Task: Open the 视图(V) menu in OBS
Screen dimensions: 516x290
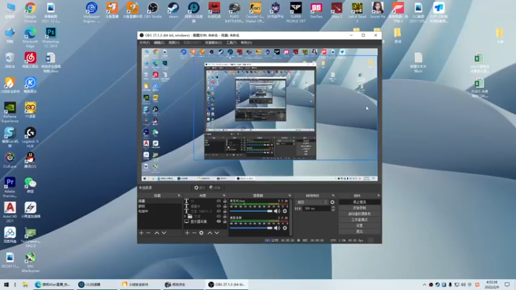Action: coord(174,43)
